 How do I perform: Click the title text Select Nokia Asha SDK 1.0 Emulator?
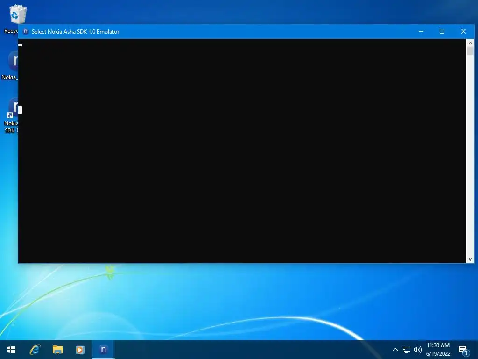75,32
